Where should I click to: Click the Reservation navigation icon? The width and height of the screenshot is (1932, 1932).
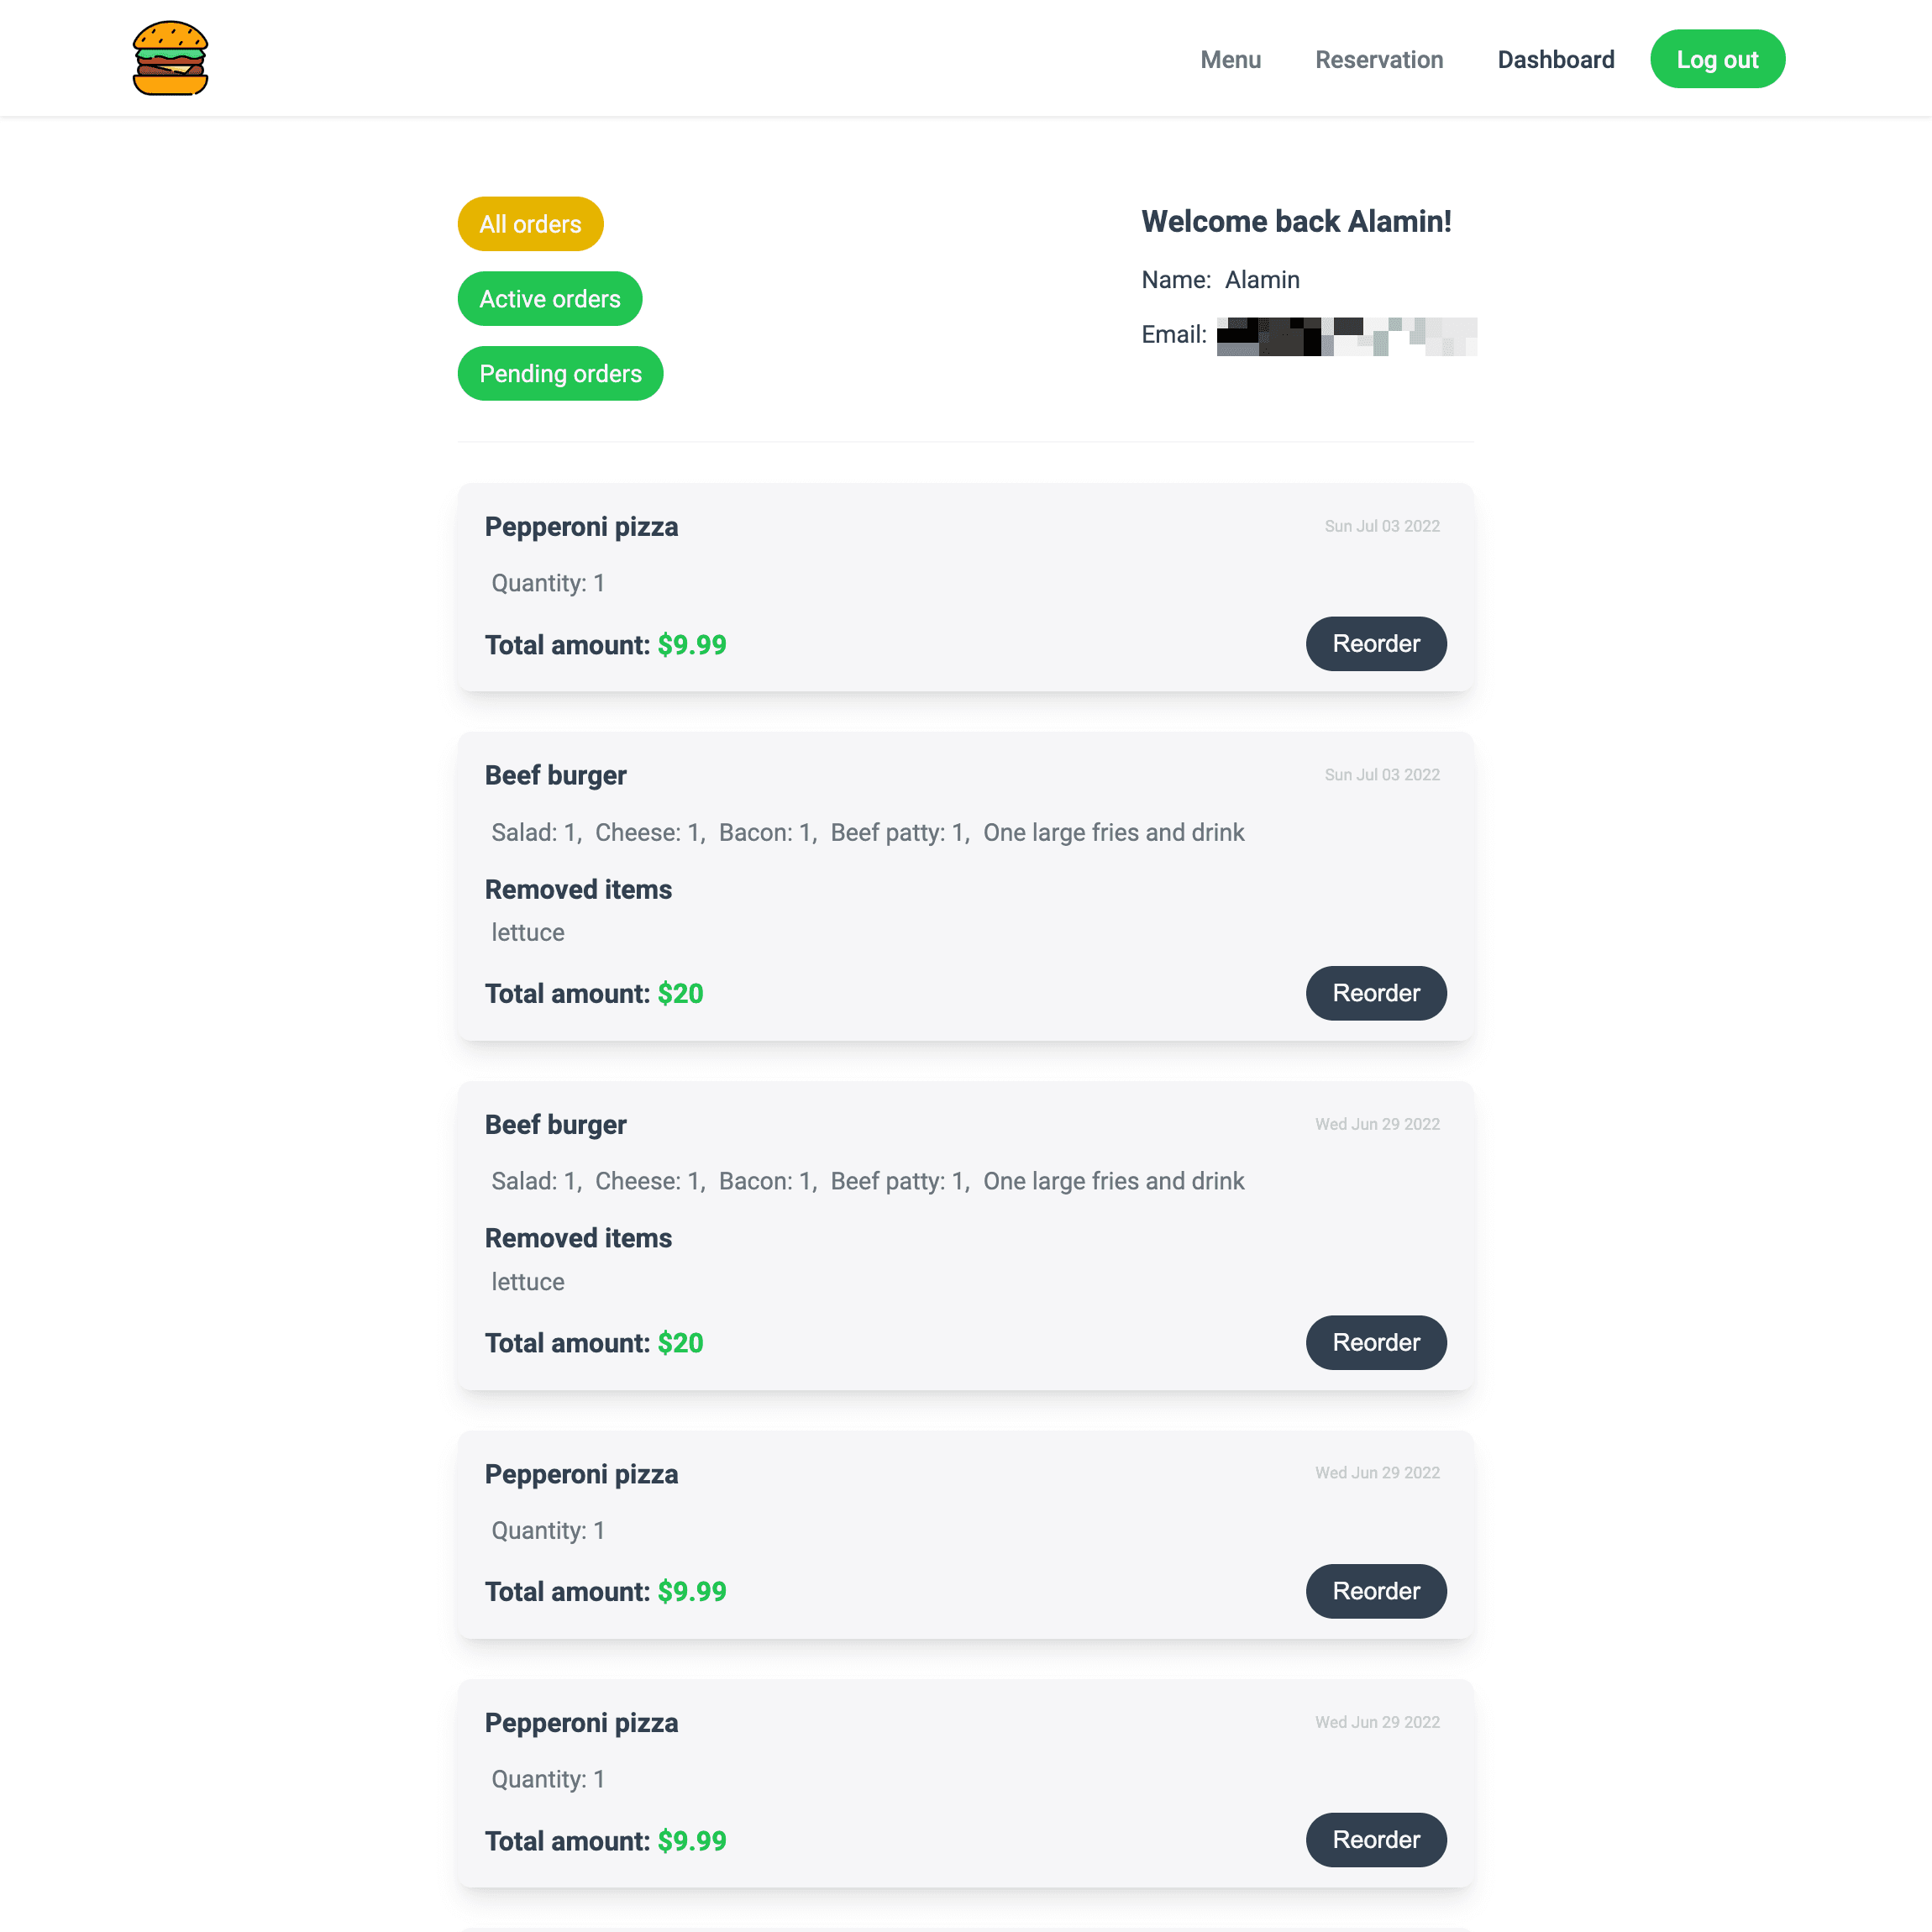(x=1378, y=59)
